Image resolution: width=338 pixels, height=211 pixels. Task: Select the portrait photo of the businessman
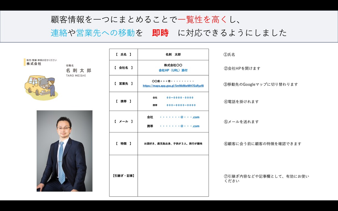[x=65, y=151]
